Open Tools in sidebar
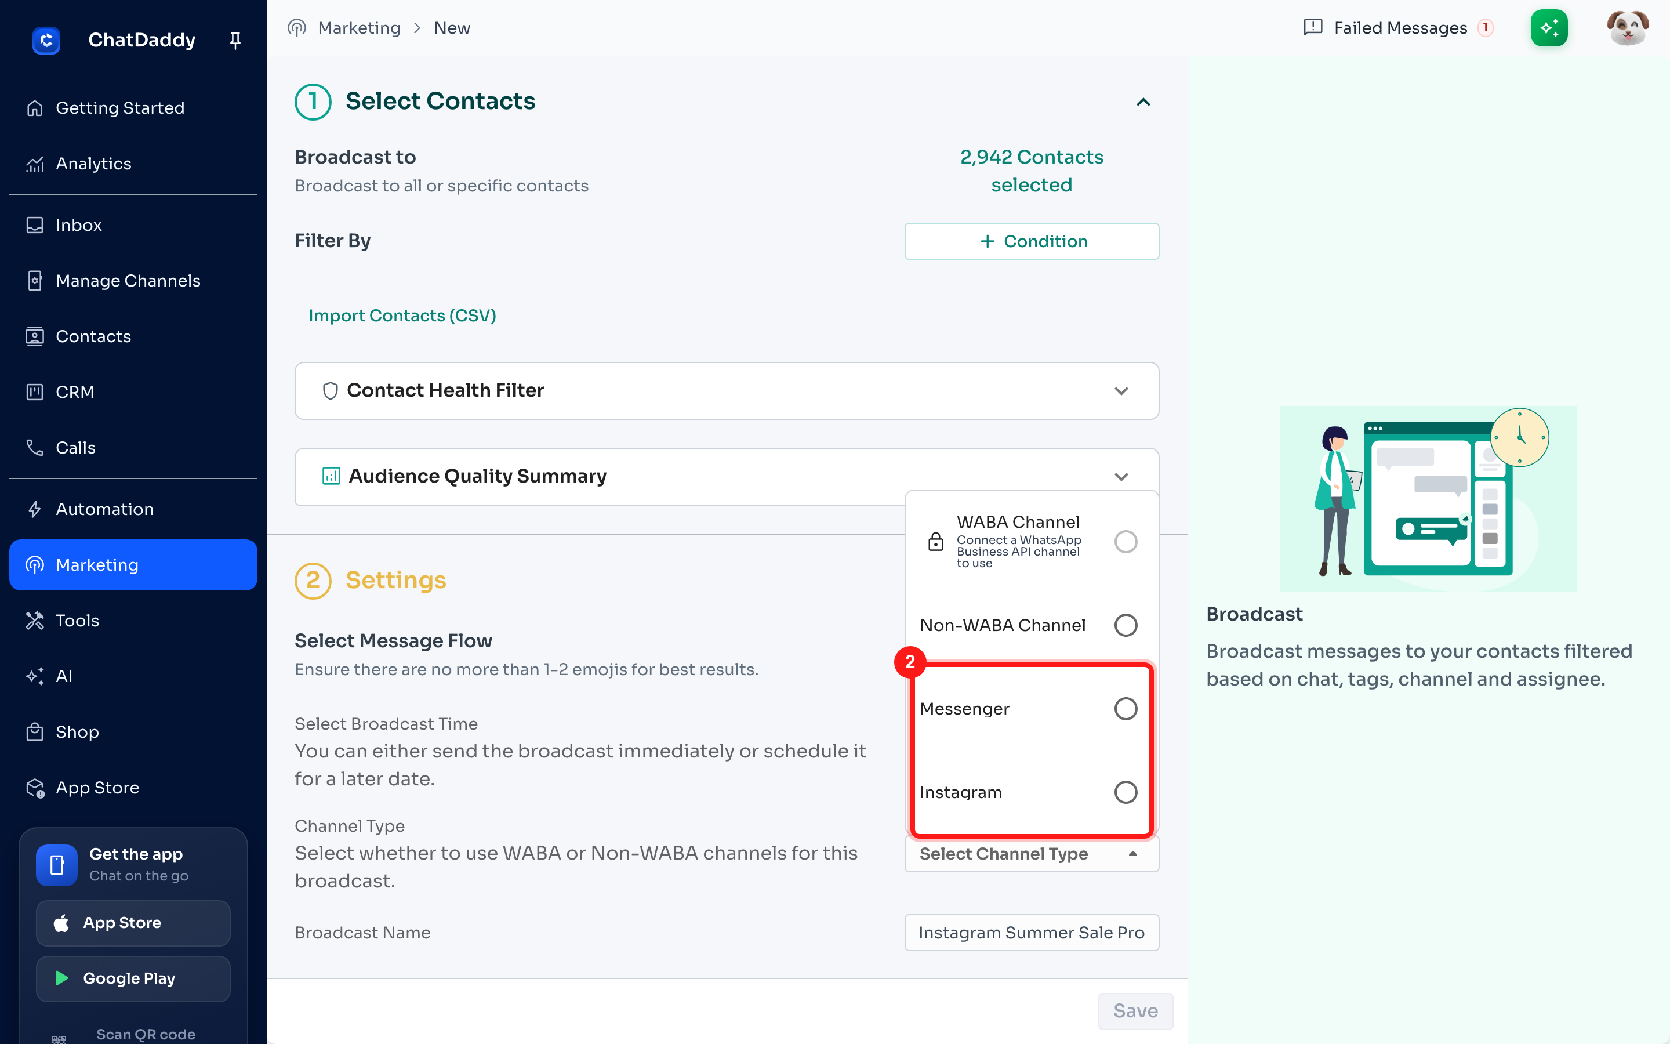 click(133, 621)
